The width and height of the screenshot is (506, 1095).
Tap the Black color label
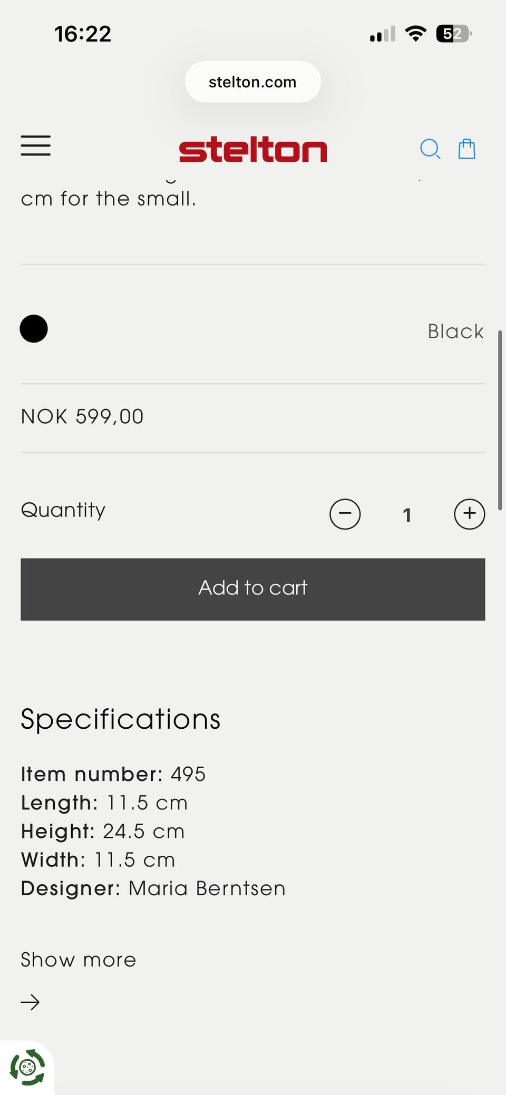point(455,331)
